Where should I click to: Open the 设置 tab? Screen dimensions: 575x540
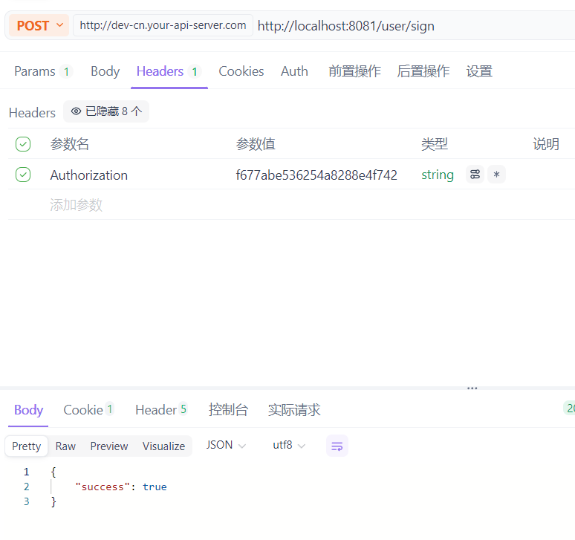pos(479,71)
